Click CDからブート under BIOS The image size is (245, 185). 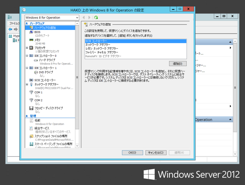[42, 36]
